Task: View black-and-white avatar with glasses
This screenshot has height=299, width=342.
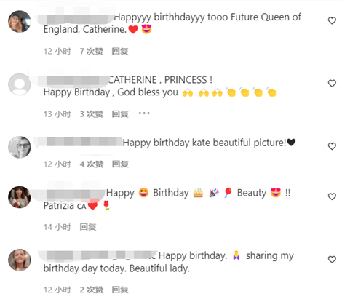Action: [20, 147]
